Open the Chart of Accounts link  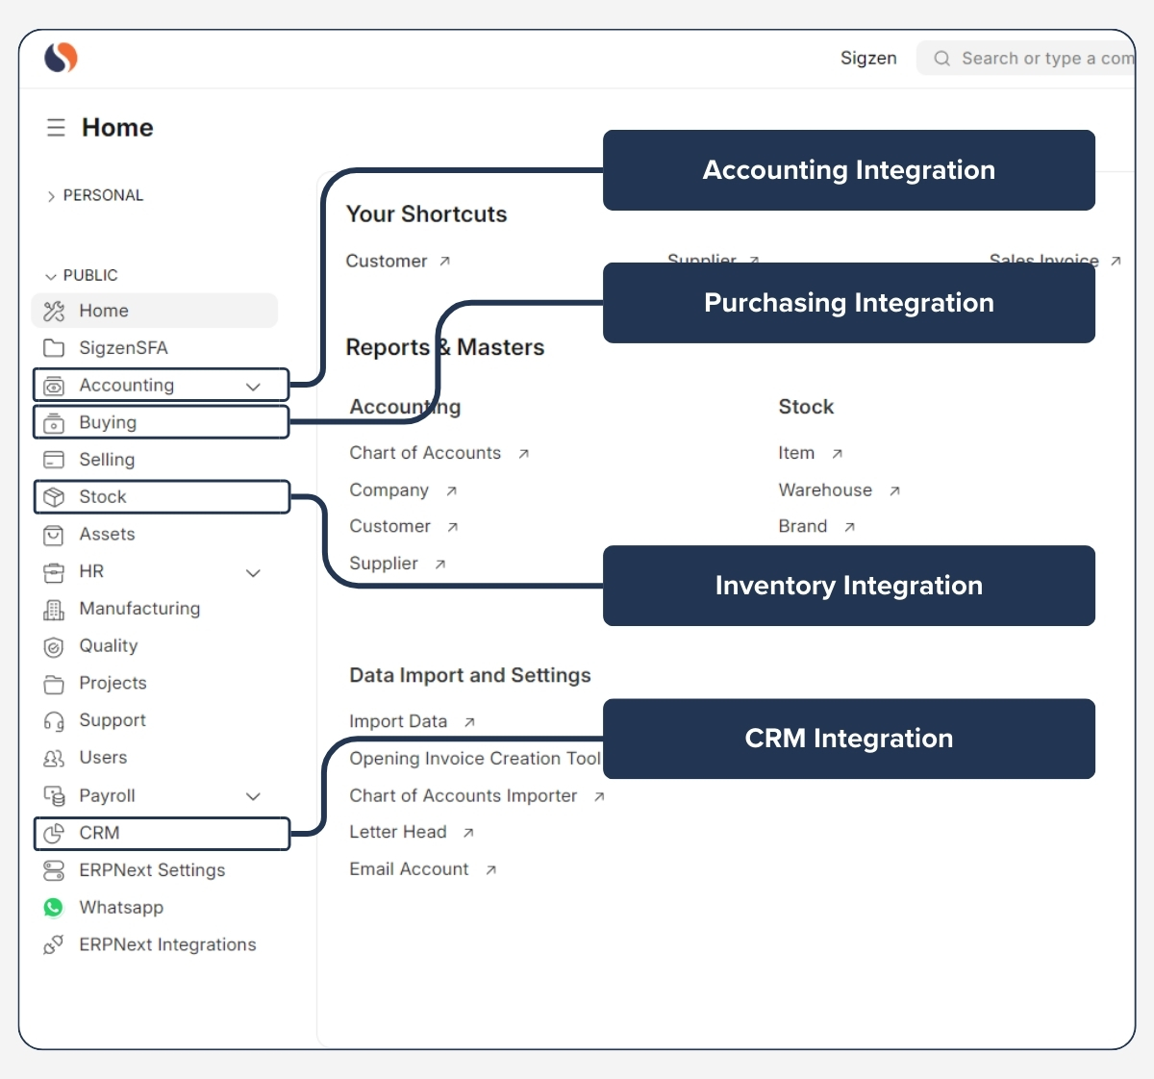click(x=425, y=452)
